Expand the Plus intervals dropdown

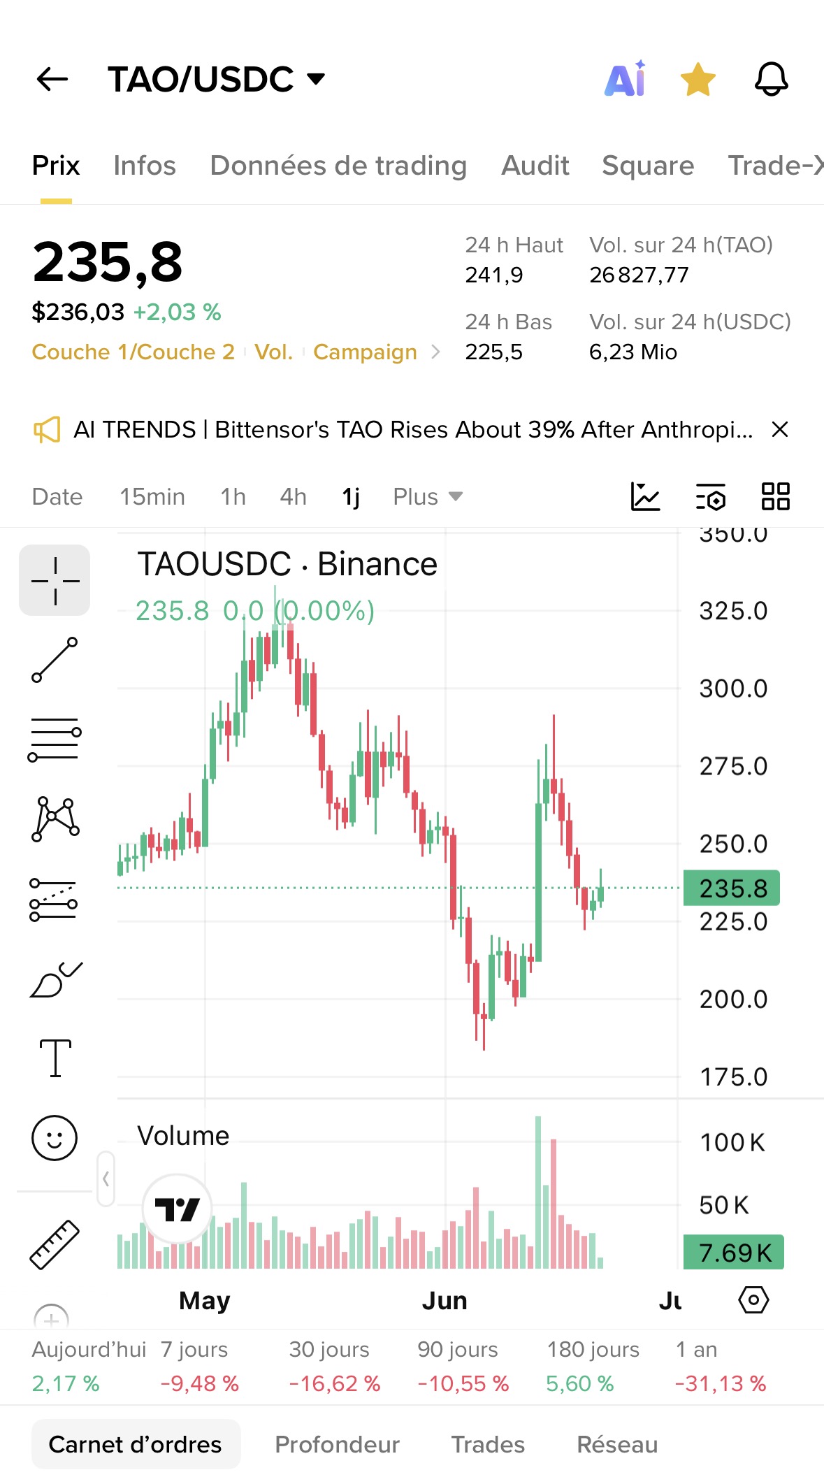pos(428,497)
